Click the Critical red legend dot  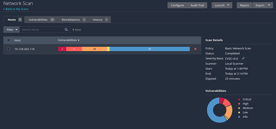tap(239, 99)
